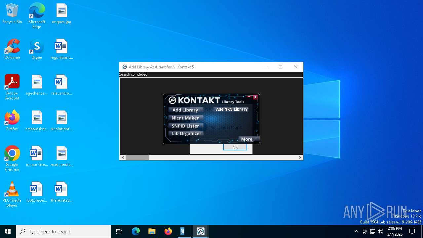Click the taskbar search box
This screenshot has height=238, width=423.
[63, 231]
